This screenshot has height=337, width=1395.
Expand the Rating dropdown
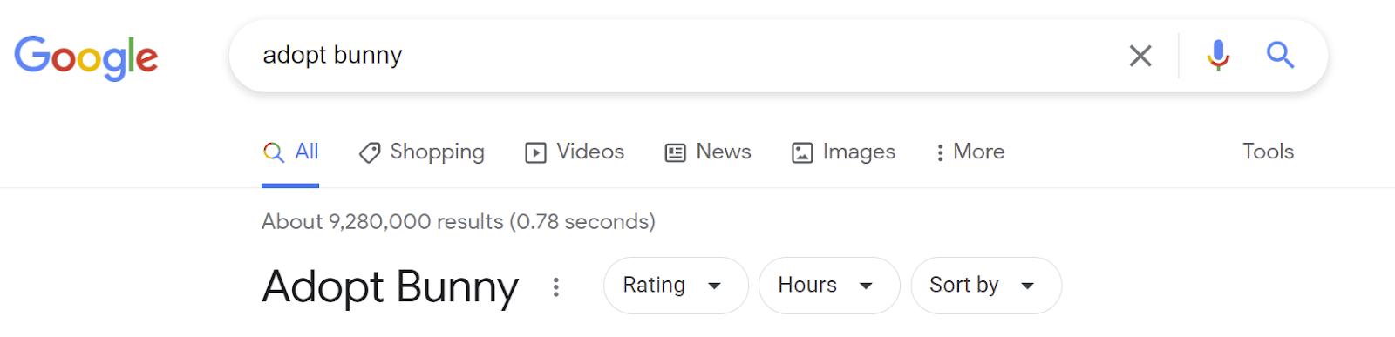pyautogui.click(x=676, y=285)
